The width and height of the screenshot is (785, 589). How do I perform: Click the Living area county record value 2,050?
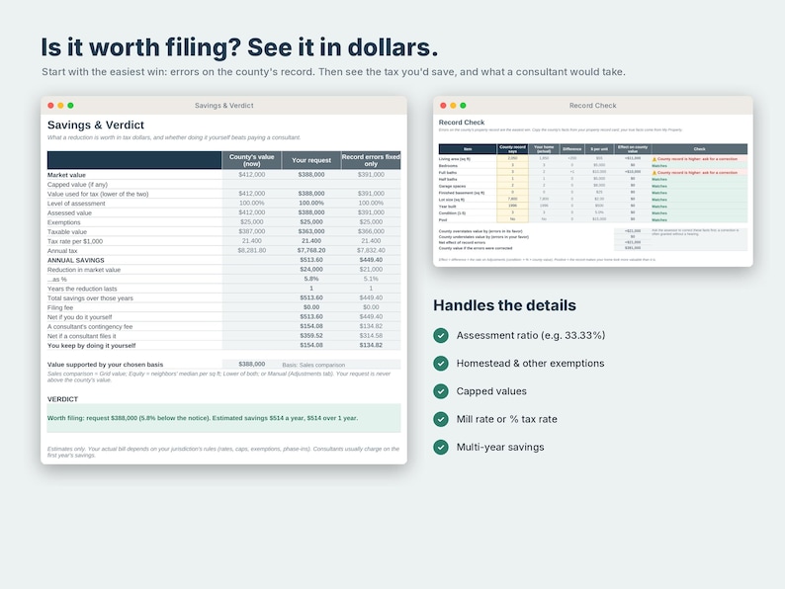tap(513, 159)
